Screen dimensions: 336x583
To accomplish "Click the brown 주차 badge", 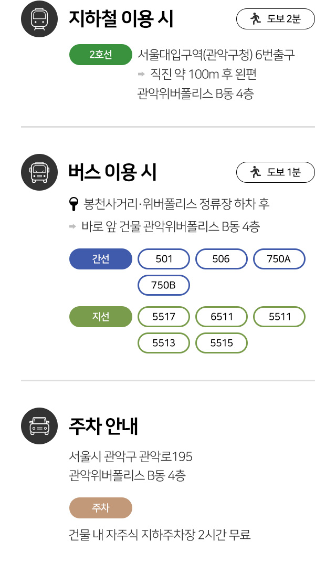I will point(101,508).
